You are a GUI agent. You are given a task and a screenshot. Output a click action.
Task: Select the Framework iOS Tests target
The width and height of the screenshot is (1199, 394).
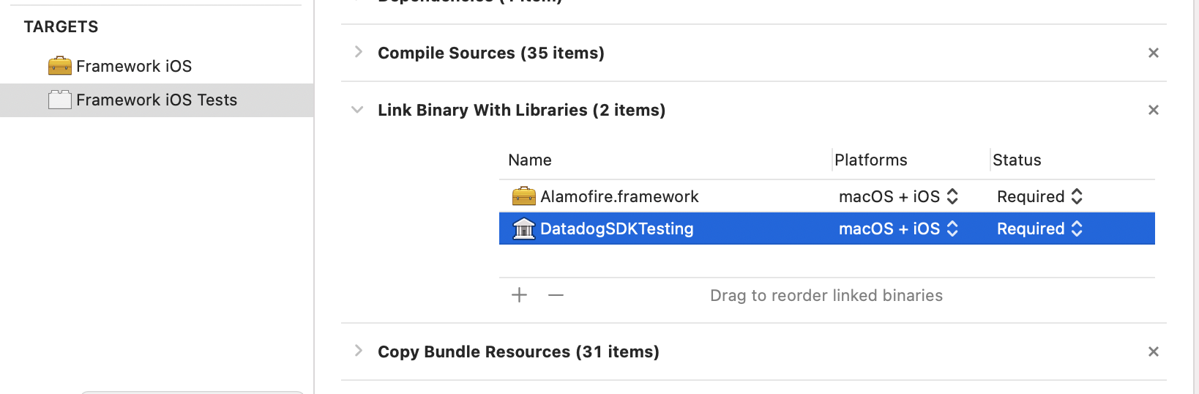tap(157, 100)
